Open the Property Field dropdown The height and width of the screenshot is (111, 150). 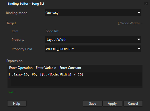(93, 49)
